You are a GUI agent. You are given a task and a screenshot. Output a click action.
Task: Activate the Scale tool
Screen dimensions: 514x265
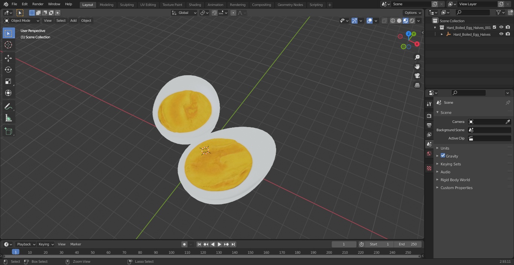pyautogui.click(x=8, y=81)
